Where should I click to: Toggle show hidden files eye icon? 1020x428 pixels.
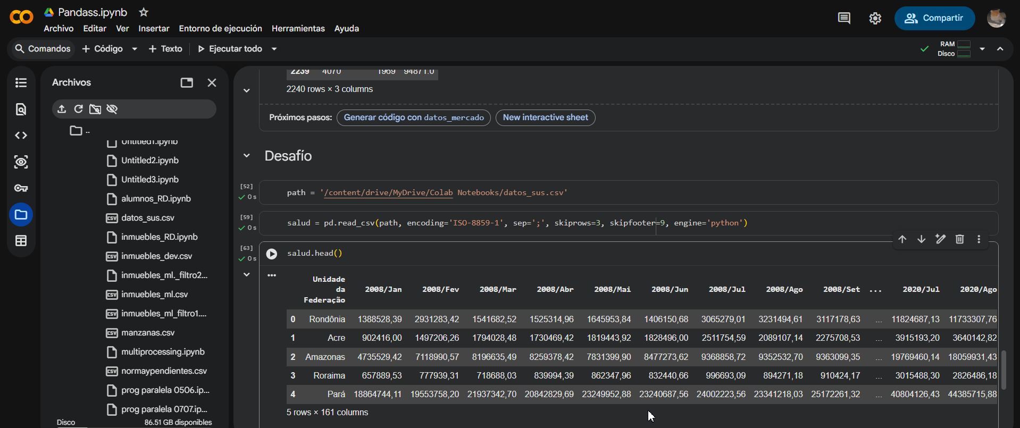point(112,109)
